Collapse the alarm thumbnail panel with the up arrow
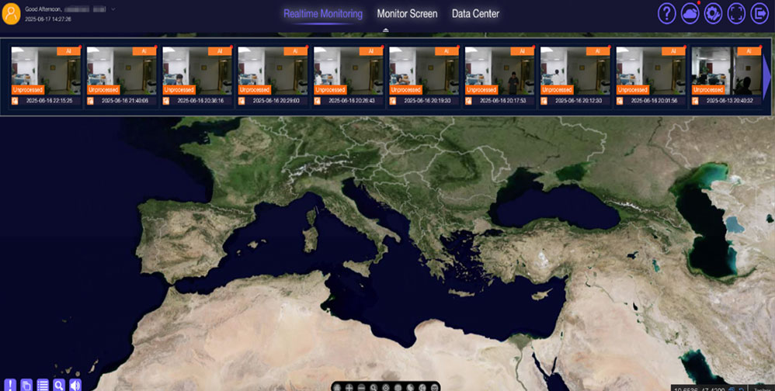 click(386, 30)
